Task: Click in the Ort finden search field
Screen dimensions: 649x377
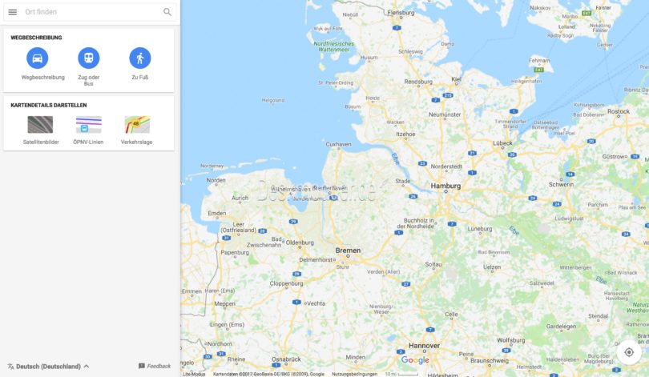Action: 92,12
